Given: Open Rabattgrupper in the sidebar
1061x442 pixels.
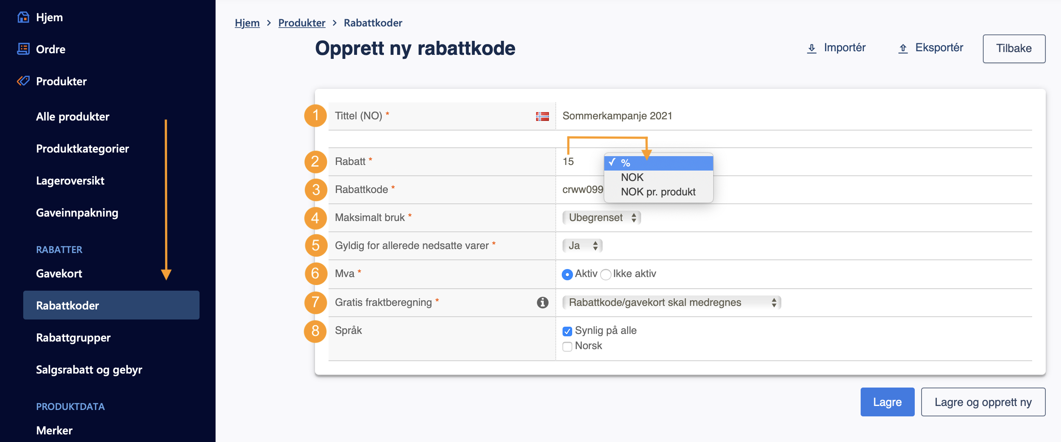Looking at the screenshot, I should pos(73,338).
